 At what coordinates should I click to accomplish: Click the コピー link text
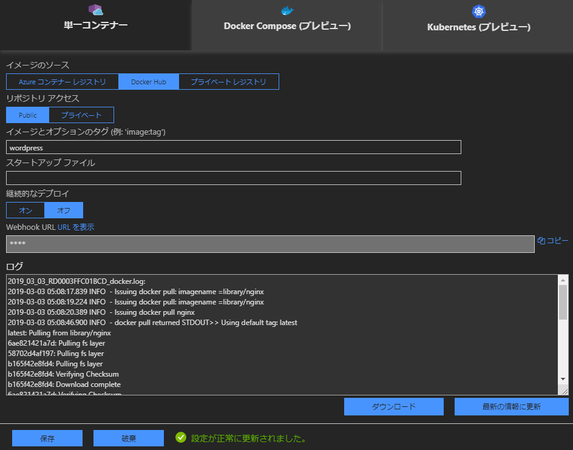pyautogui.click(x=557, y=241)
